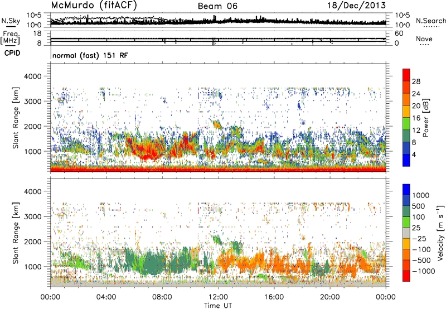Pick the blue top segment of Velocity color bar
The width and height of the screenshot is (446, 309).
(406, 190)
